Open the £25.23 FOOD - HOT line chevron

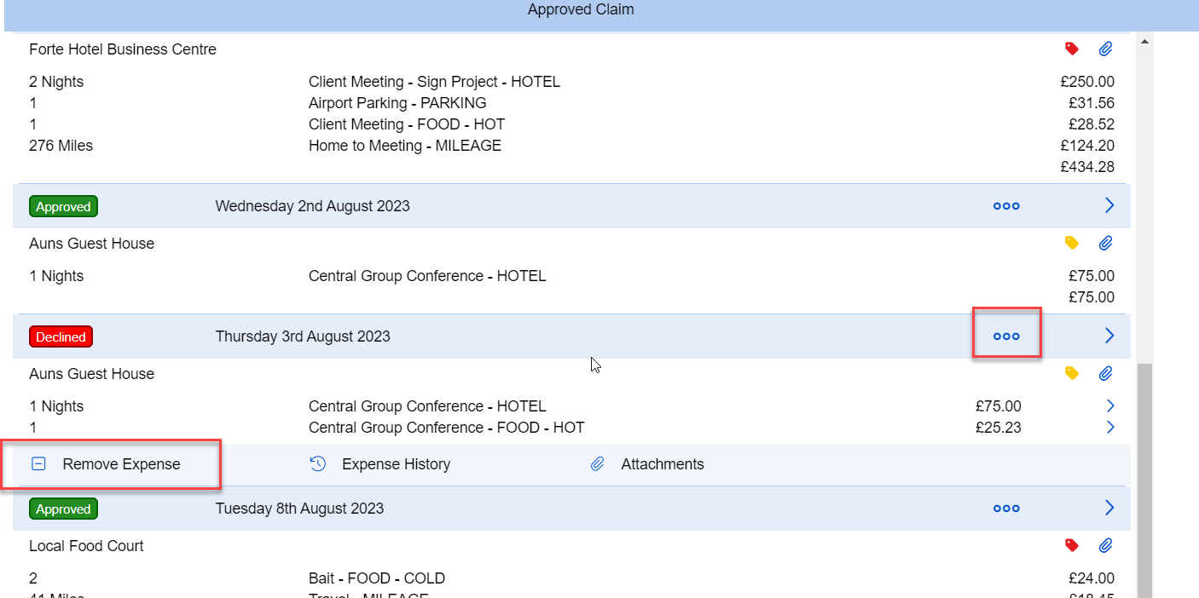(x=1110, y=427)
